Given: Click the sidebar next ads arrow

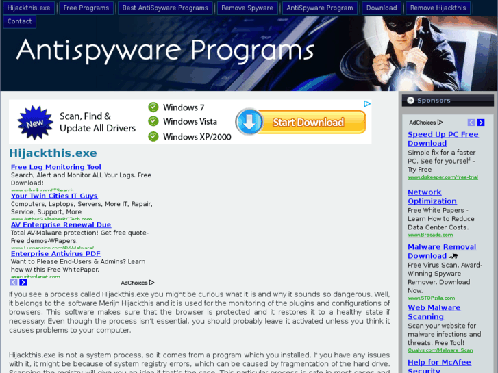Looking at the screenshot, I should coord(481,123).
